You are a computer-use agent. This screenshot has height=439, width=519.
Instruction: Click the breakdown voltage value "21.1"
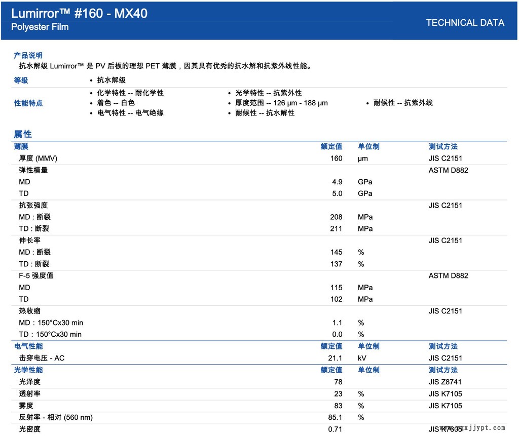click(336, 358)
